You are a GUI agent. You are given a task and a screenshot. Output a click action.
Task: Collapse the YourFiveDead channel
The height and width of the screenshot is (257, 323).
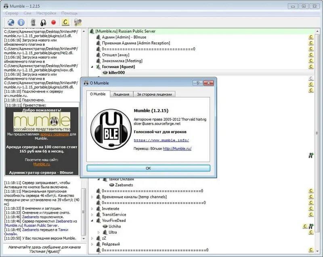point(92,221)
